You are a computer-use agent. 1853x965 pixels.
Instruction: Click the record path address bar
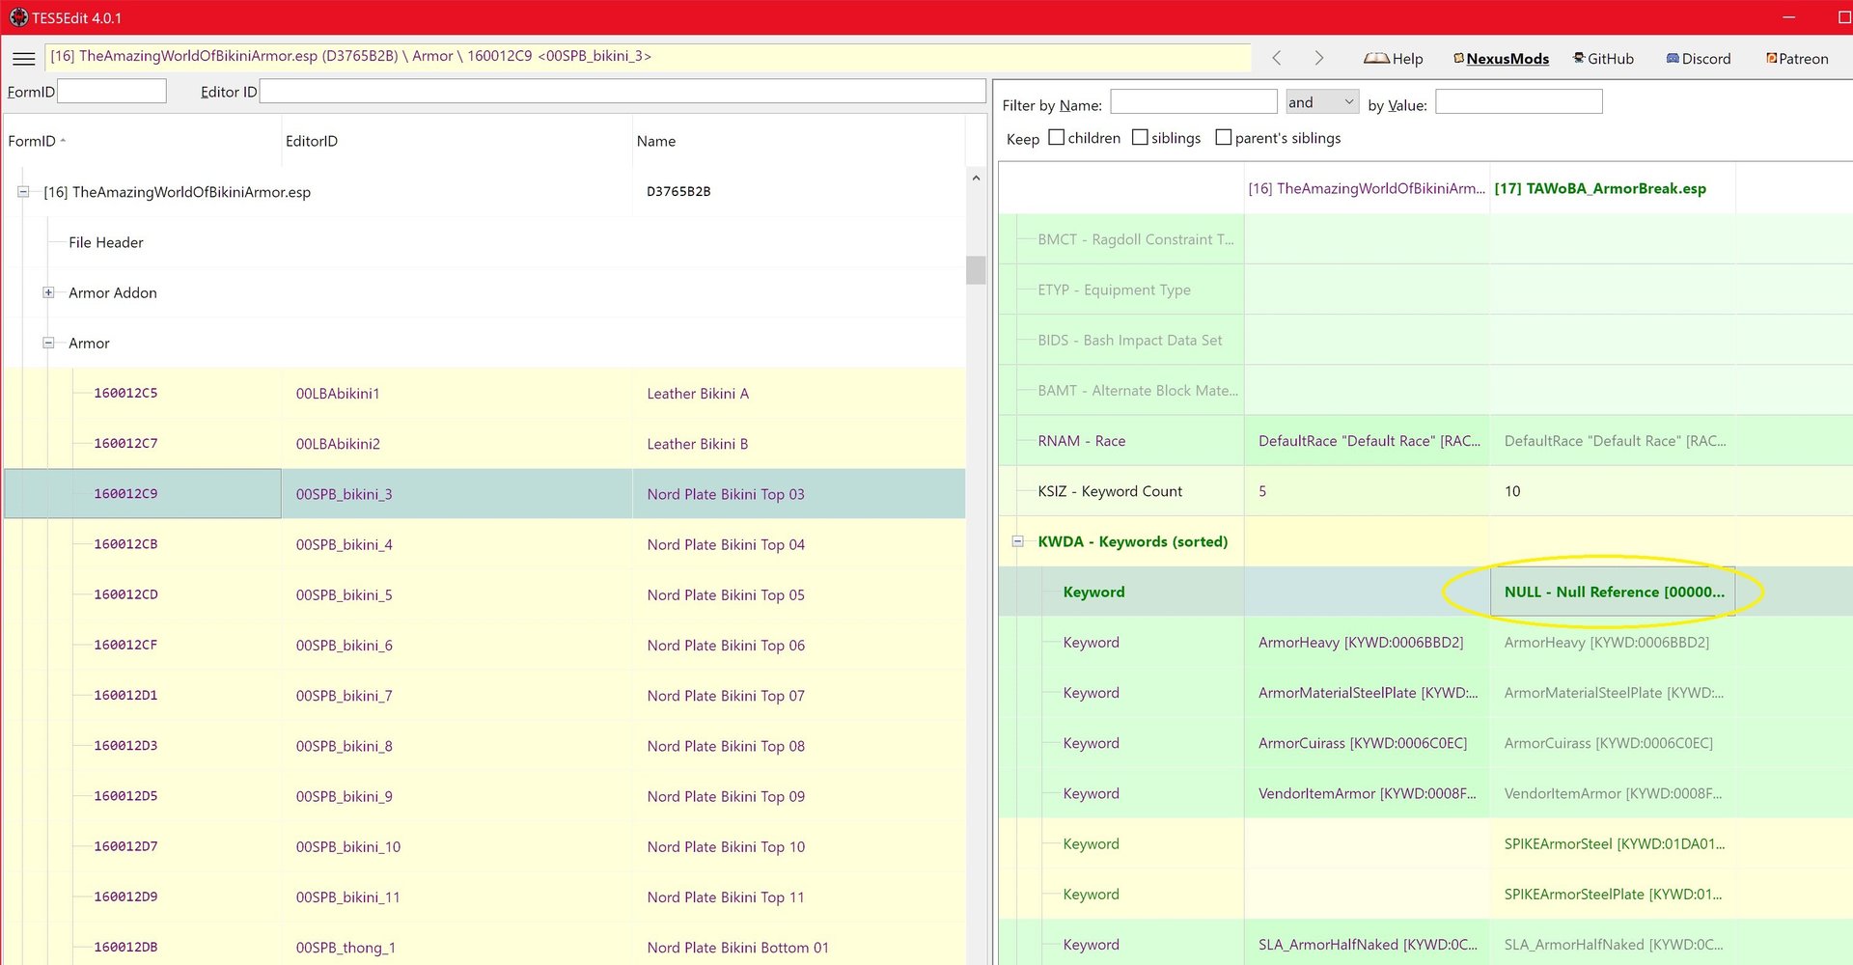click(647, 56)
